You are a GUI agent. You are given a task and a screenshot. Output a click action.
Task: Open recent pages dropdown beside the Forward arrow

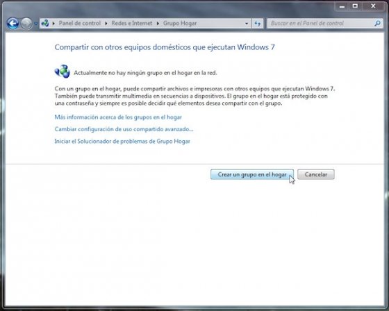point(36,24)
